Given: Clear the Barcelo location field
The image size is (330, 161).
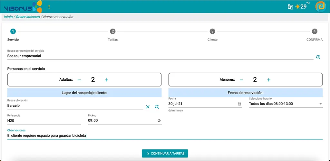Looking at the screenshot, I should click(148, 107).
